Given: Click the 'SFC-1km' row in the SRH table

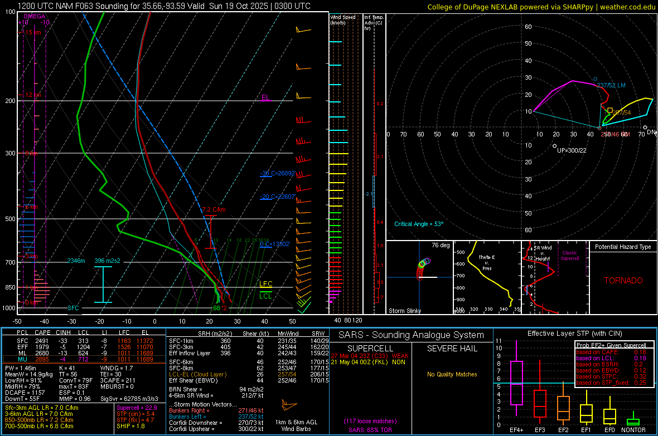Looking at the screenshot, I should pyautogui.click(x=249, y=341).
